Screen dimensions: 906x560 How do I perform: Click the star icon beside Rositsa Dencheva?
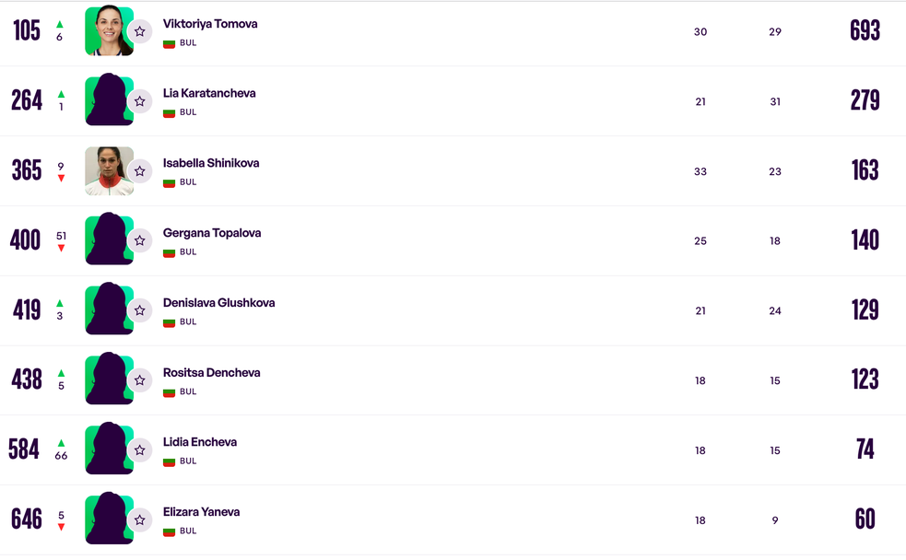click(x=140, y=380)
